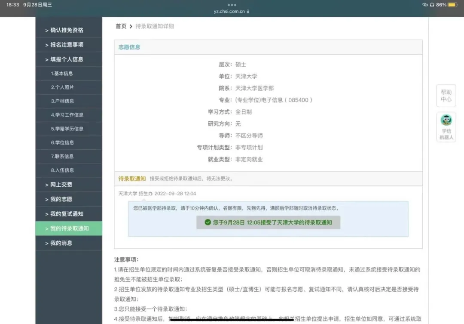The height and width of the screenshot is (324, 464).
Task: Open 报名注意事项 sidebar item
Action: (69, 45)
